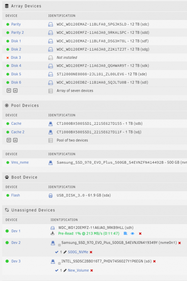The width and height of the screenshot is (187, 281).
Task: Open the Cache 2 pool device link
Action: (18, 132)
